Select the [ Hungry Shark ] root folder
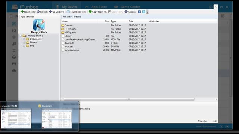 coord(34,36)
